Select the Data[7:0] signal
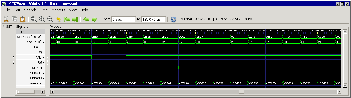Viewport: 351px width, 98px height. pos(31,42)
